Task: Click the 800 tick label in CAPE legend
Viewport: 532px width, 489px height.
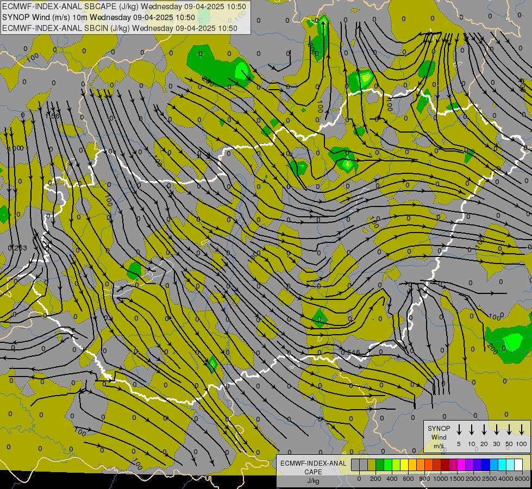Action: pos(424,479)
